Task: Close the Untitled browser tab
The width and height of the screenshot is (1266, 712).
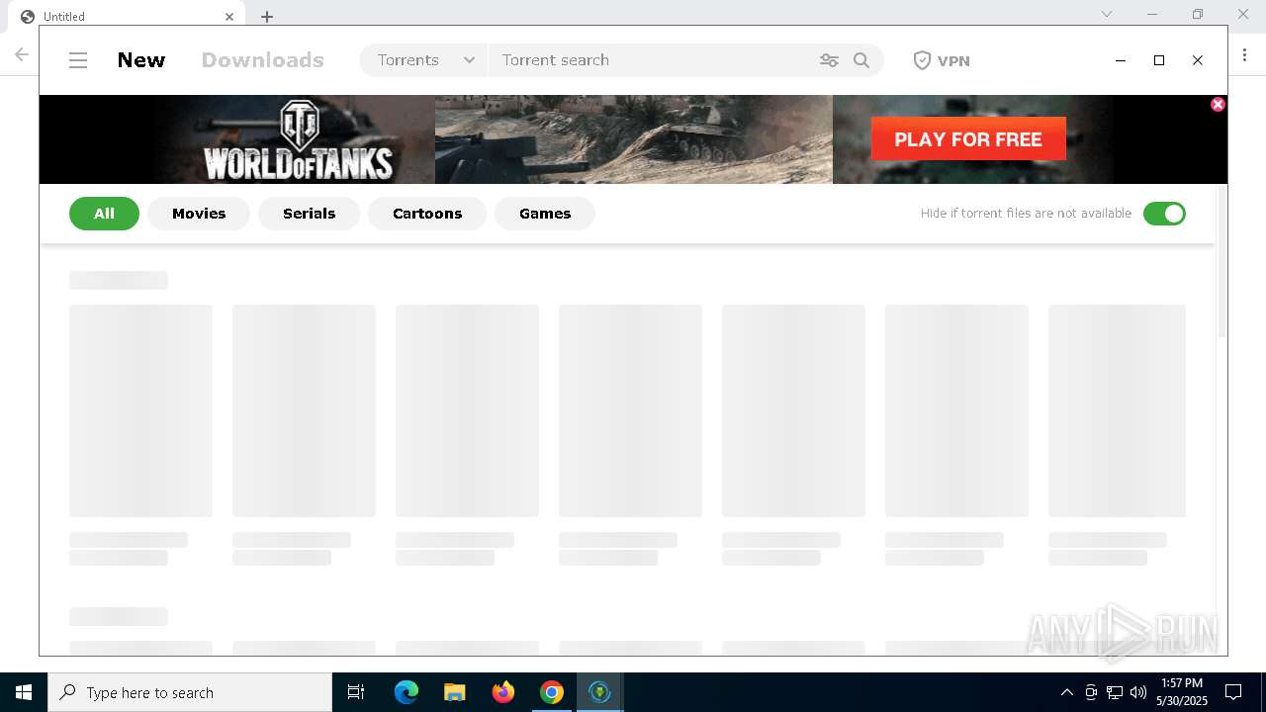Action: pyautogui.click(x=229, y=16)
